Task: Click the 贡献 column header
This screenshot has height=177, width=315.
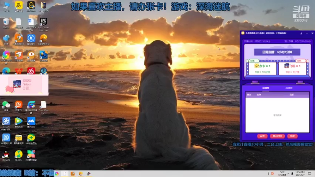Action: tap(291, 94)
